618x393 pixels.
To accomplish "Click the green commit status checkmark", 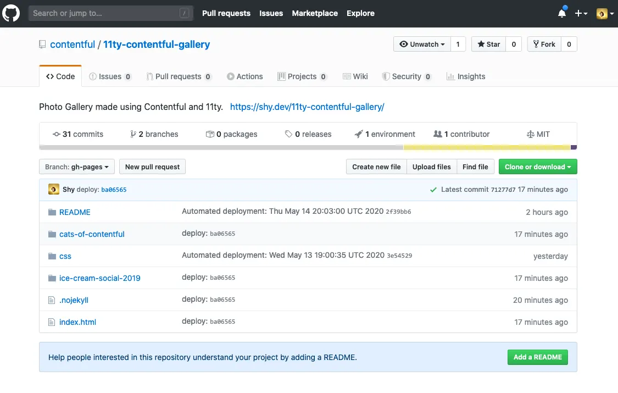I will point(433,190).
